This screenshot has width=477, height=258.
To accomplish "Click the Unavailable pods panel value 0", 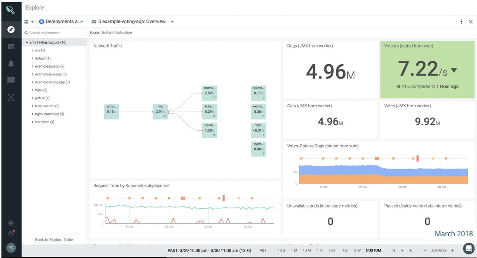I will point(330,221).
